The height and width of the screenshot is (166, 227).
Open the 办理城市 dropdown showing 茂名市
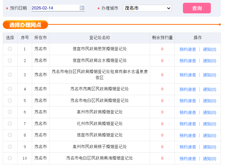[147, 8]
